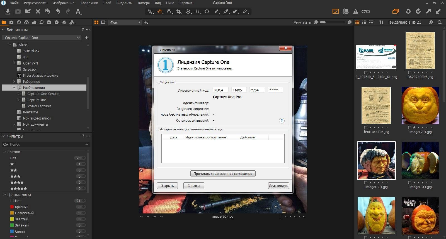Toggle the glasses Proofing icon
446x239 pixels.
click(365, 11)
